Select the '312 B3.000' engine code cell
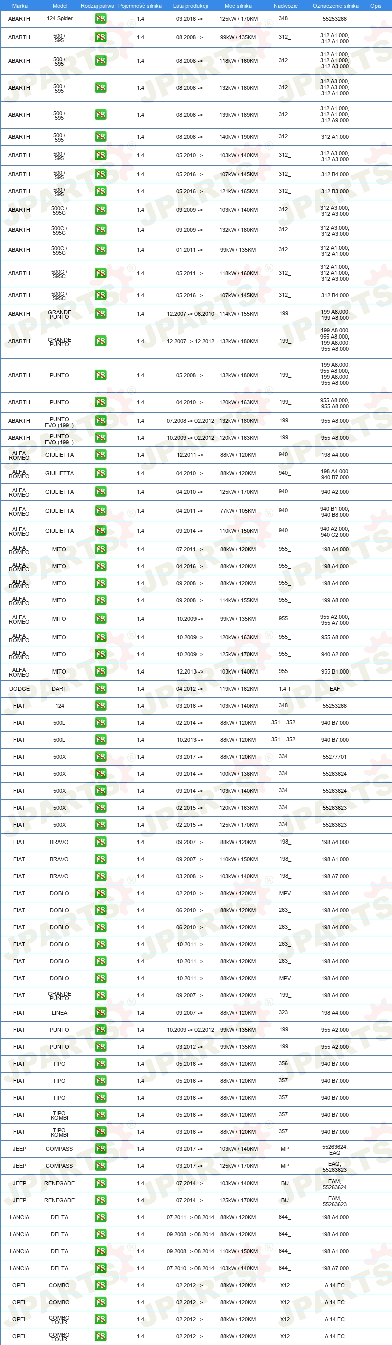 pos(334,191)
